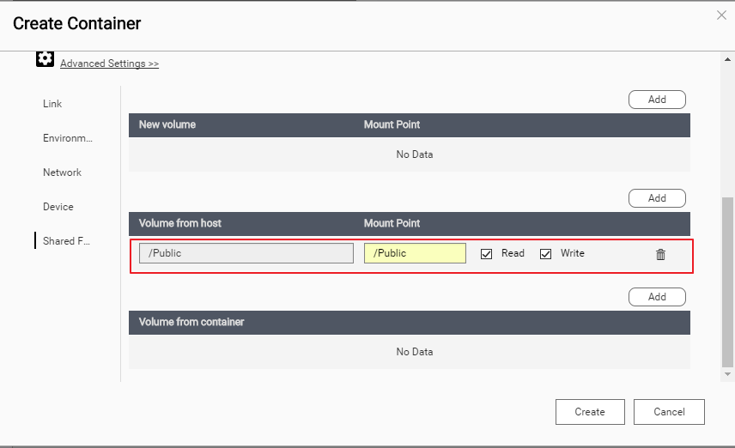Open the Link settings tab
735x448 pixels.
point(52,104)
